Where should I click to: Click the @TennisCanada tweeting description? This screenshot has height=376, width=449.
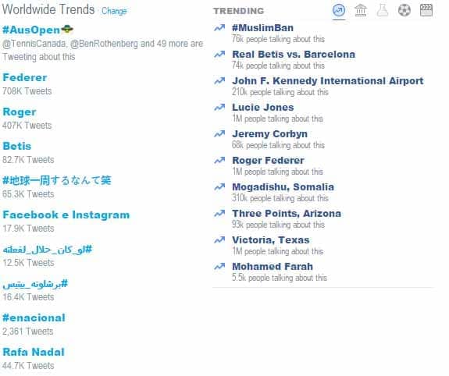click(103, 50)
